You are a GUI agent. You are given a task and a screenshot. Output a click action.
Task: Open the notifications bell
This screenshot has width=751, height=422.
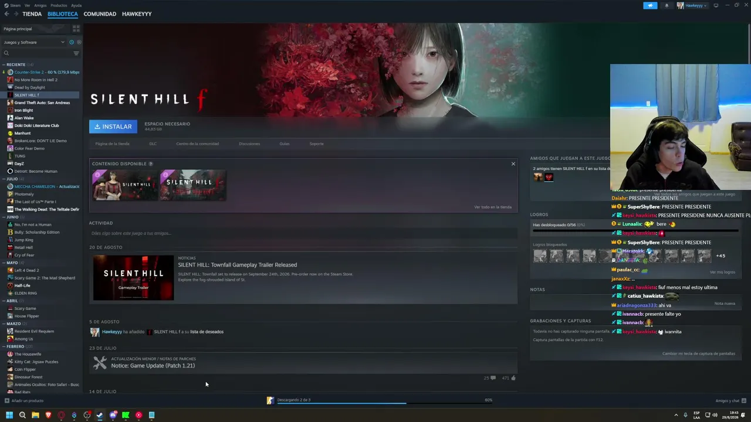click(667, 5)
